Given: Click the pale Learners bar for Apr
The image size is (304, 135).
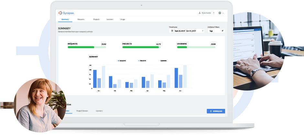Looking at the screenshot, I should [152, 81].
